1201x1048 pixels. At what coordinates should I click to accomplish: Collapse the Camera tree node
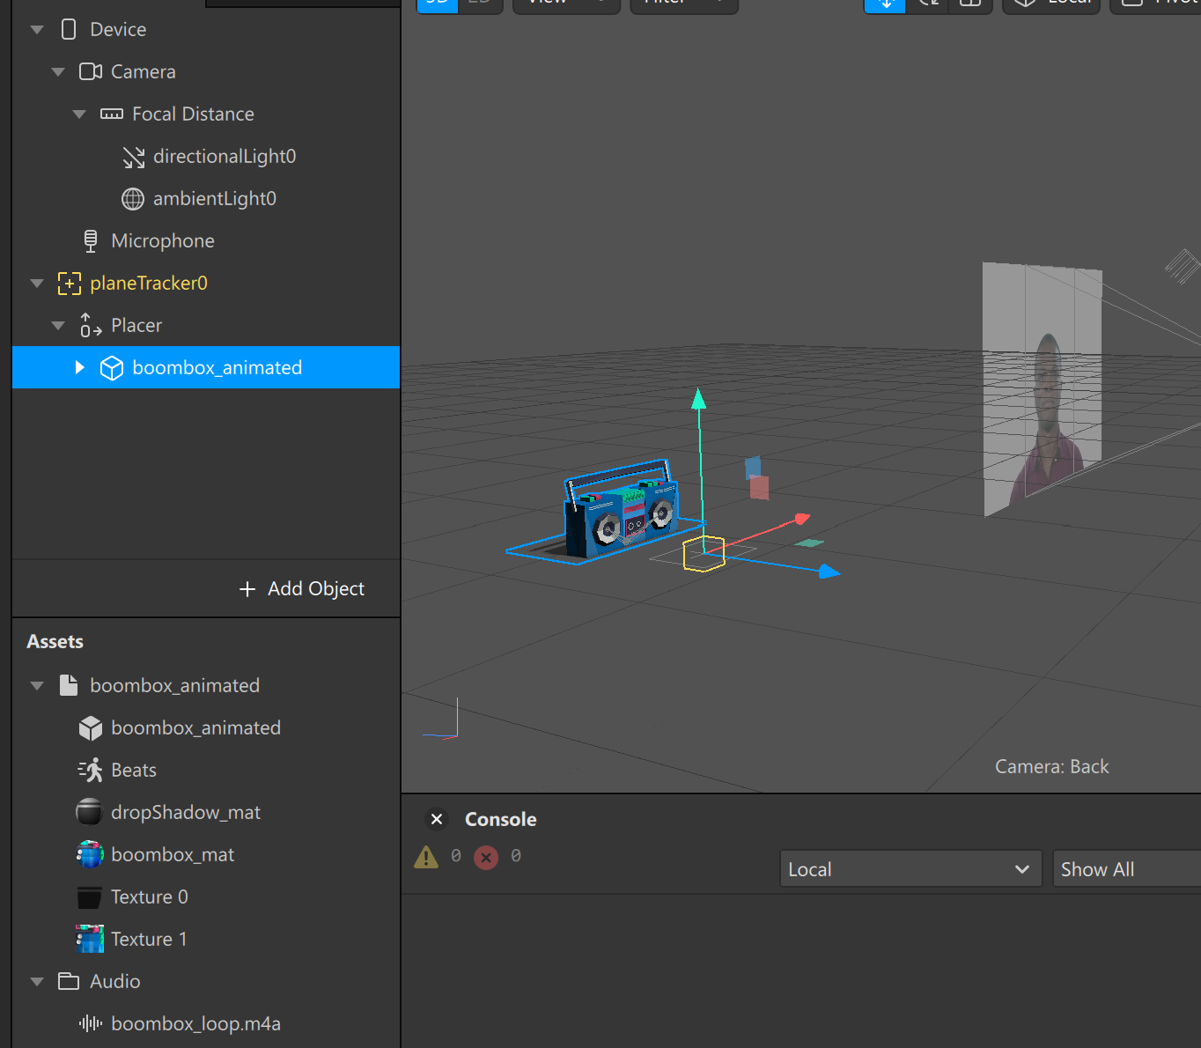[x=58, y=72]
